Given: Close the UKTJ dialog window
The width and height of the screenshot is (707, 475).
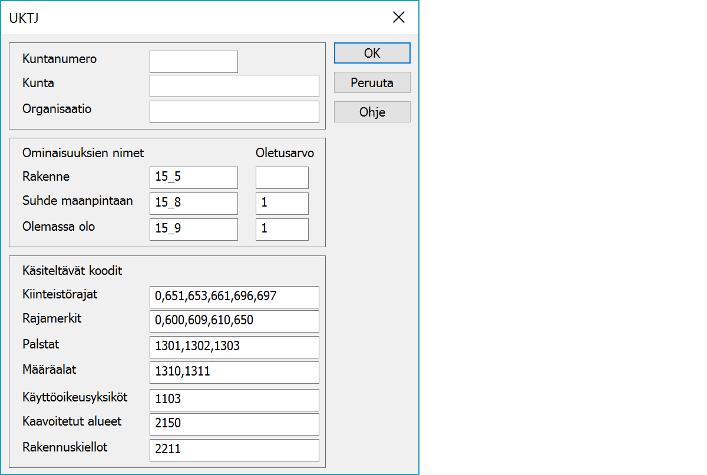Looking at the screenshot, I should point(399,18).
